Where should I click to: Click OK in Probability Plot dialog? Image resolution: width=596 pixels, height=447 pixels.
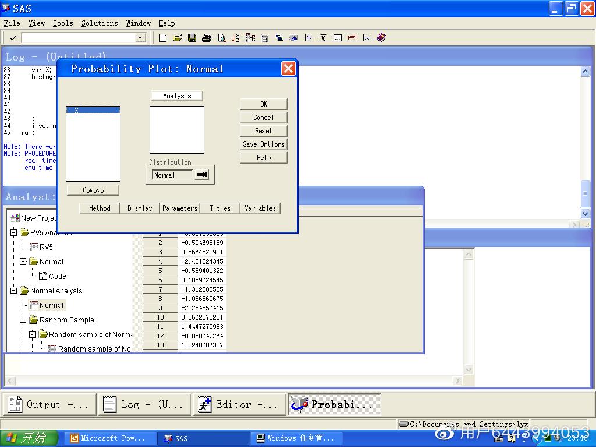tap(264, 104)
